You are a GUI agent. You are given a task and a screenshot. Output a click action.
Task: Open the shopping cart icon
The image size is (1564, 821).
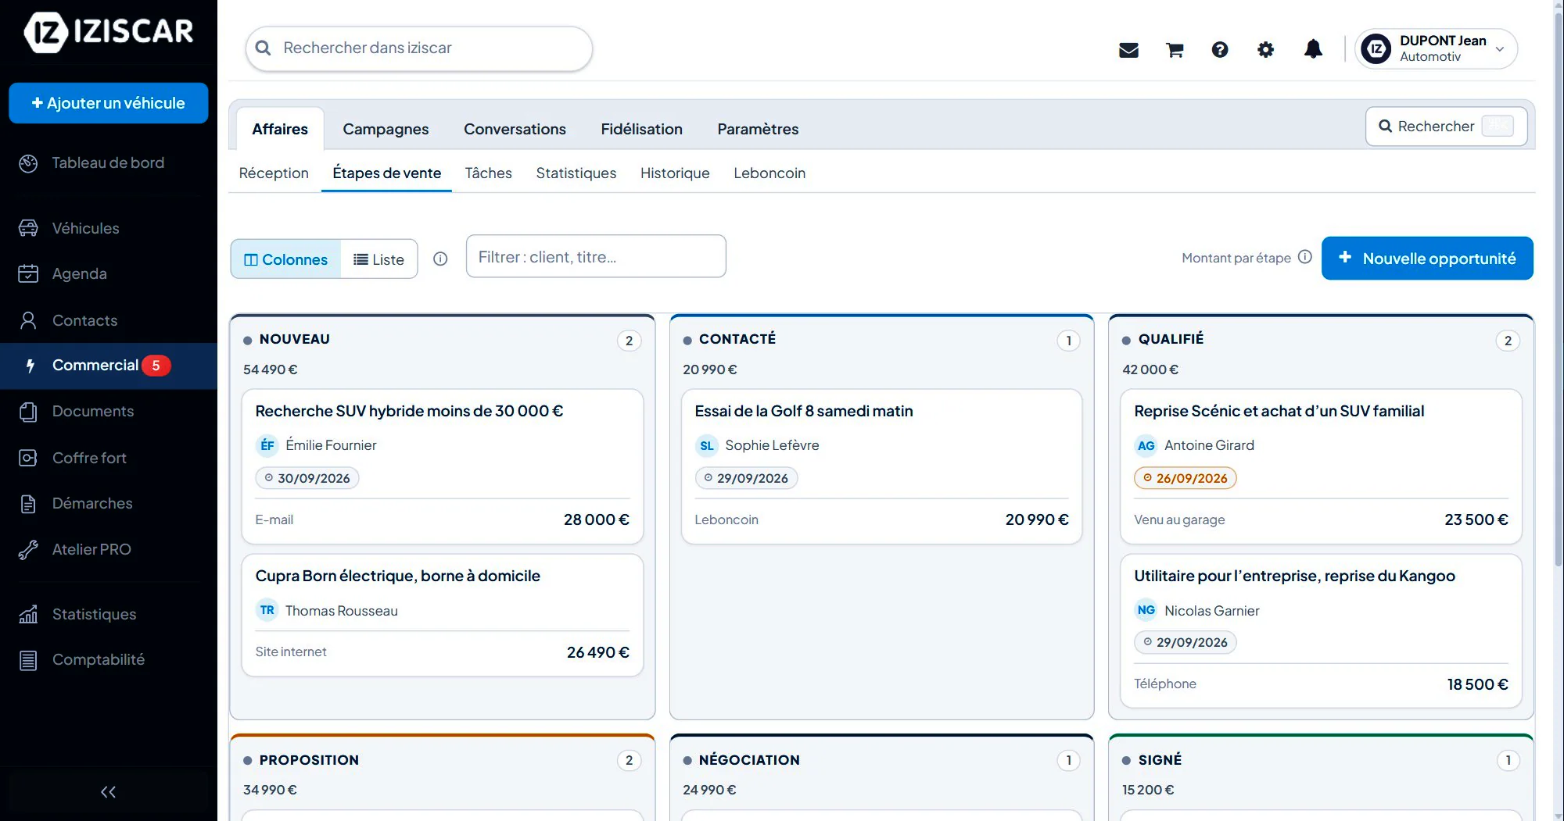1175,50
